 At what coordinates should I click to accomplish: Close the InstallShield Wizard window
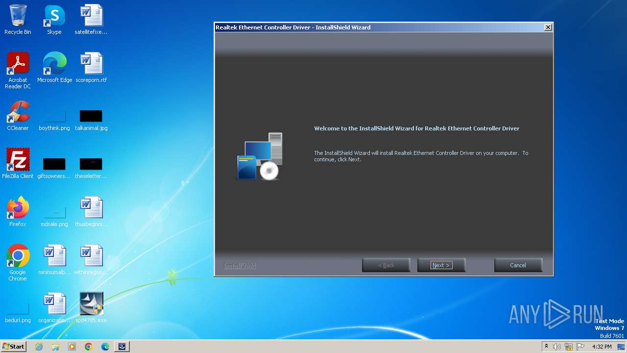(548, 27)
